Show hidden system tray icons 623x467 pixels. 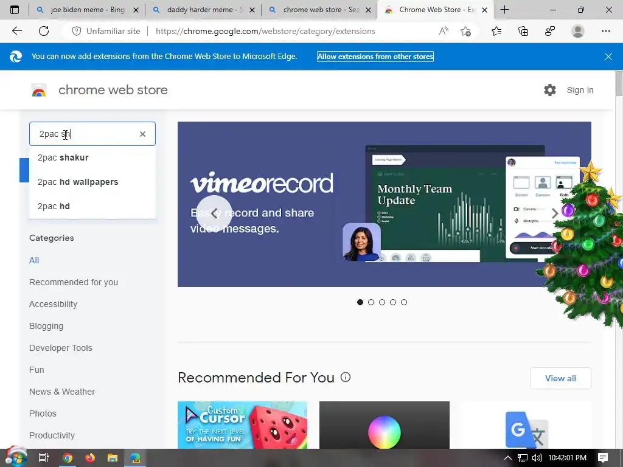point(508,458)
